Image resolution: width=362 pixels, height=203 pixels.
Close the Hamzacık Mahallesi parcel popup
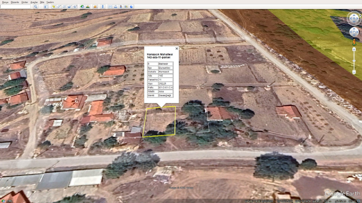[176, 48]
